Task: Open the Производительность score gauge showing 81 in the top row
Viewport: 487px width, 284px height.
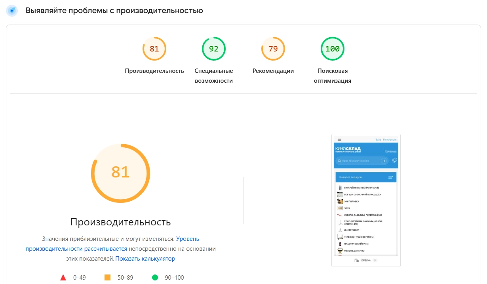Action: click(154, 49)
